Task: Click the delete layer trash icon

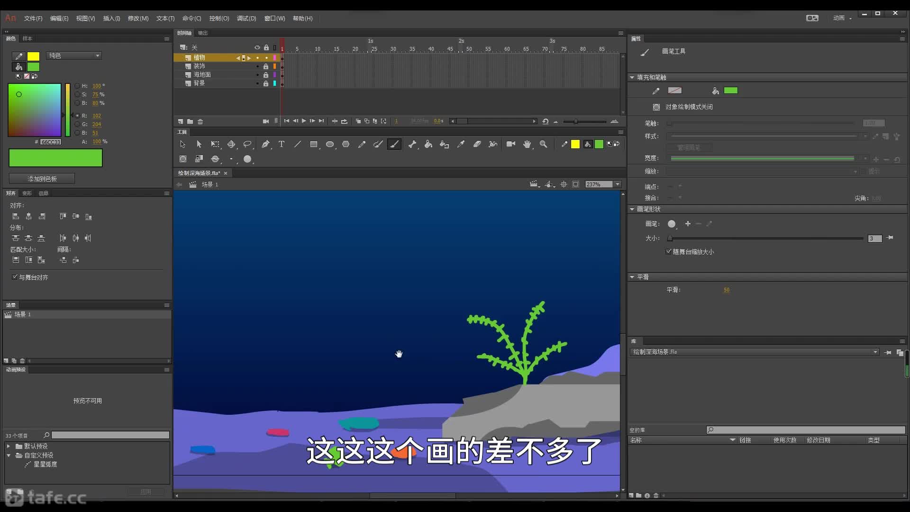Action: pyautogui.click(x=200, y=121)
